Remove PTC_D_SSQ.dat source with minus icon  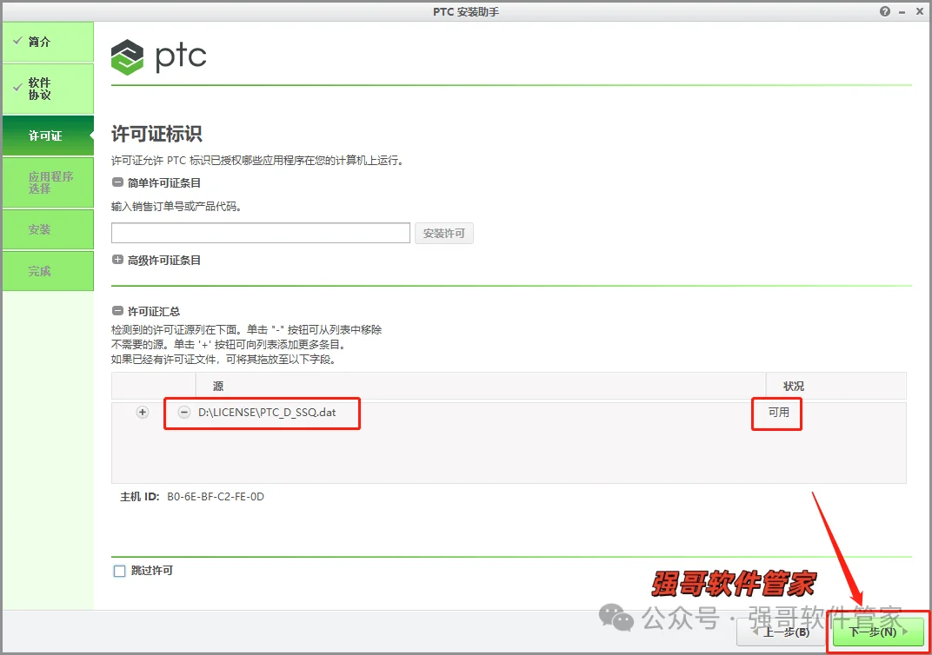(x=184, y=412)
